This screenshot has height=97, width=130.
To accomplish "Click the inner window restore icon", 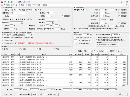I will [x=126, y=5].
